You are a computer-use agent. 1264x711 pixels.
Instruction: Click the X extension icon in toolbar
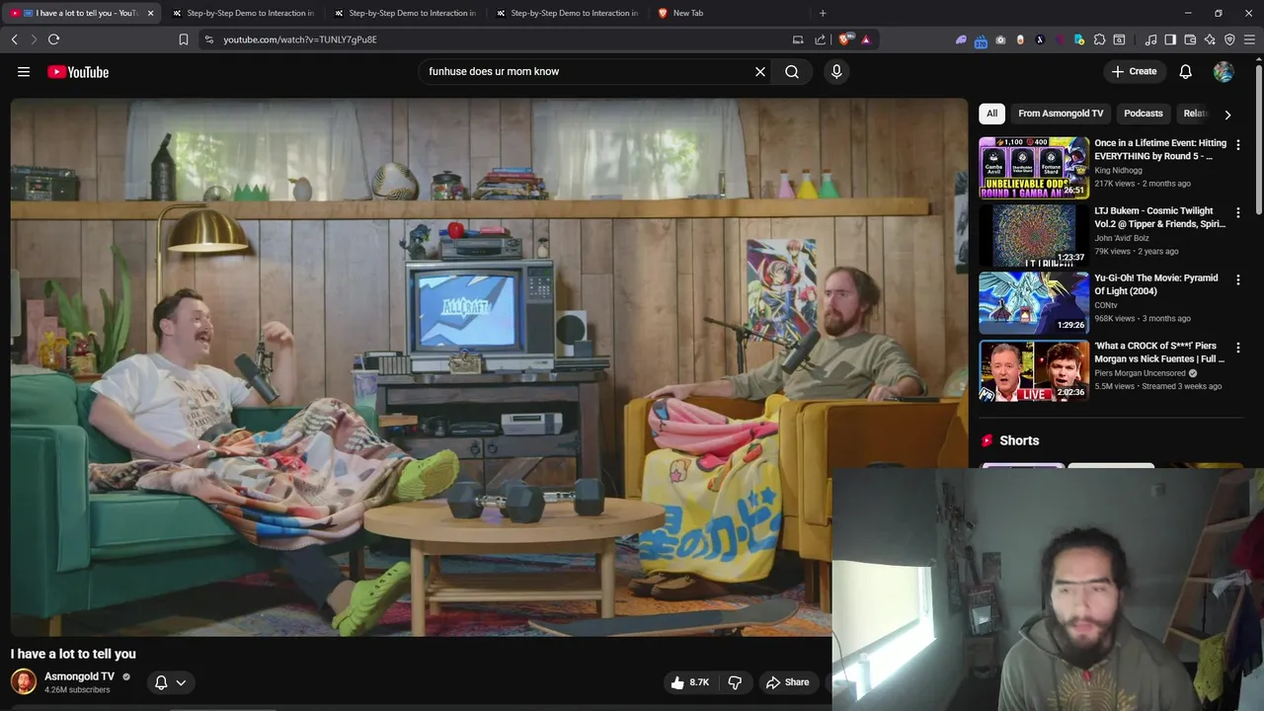[1040, 39]
